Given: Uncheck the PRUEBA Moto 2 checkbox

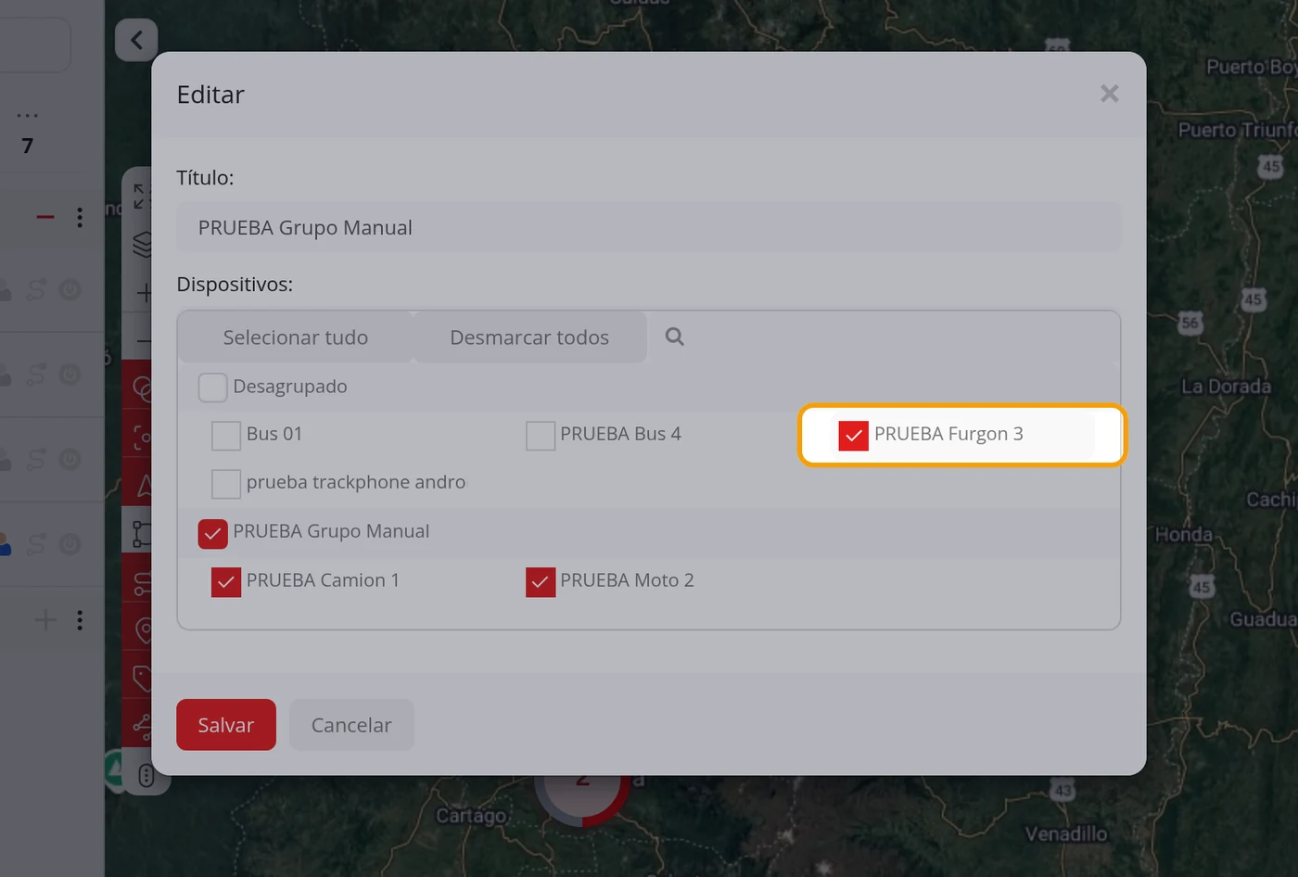Looking at the screenshot, I should (x=541, y=582).
